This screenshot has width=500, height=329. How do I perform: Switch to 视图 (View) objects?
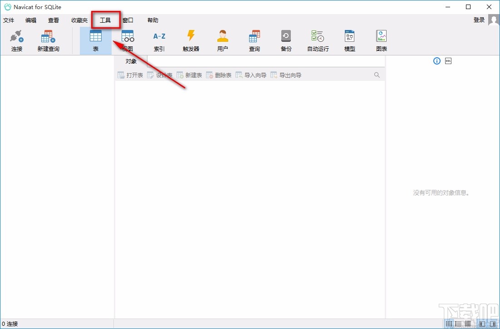tap(127, 41)
